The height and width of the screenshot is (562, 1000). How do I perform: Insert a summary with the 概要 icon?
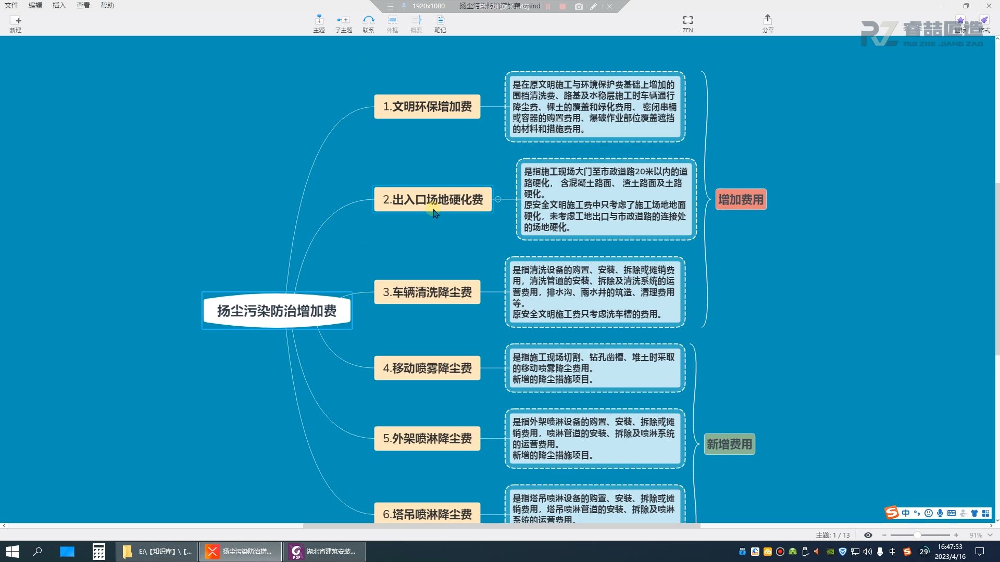click(416, 23)
